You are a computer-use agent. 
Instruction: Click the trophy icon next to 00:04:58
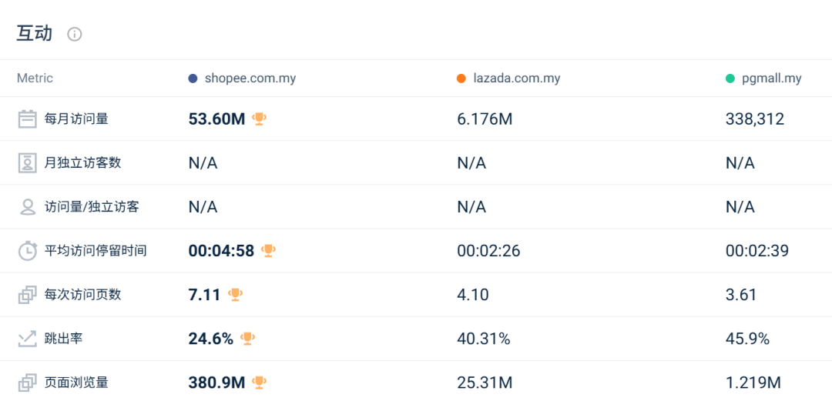(268, 250)
